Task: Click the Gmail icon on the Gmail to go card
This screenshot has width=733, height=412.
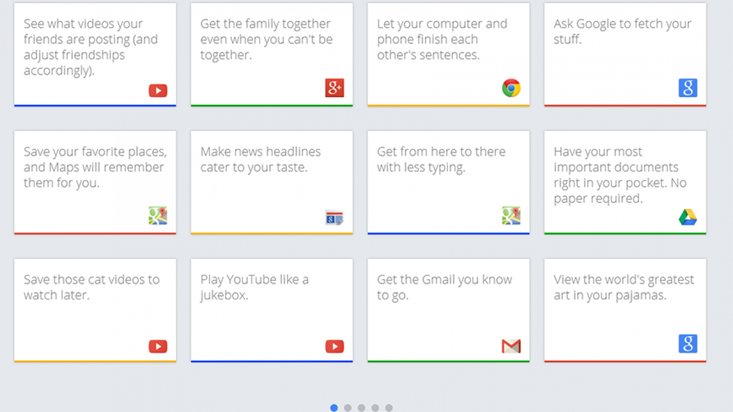Action: pyautogui.click(x=511, y=346)
